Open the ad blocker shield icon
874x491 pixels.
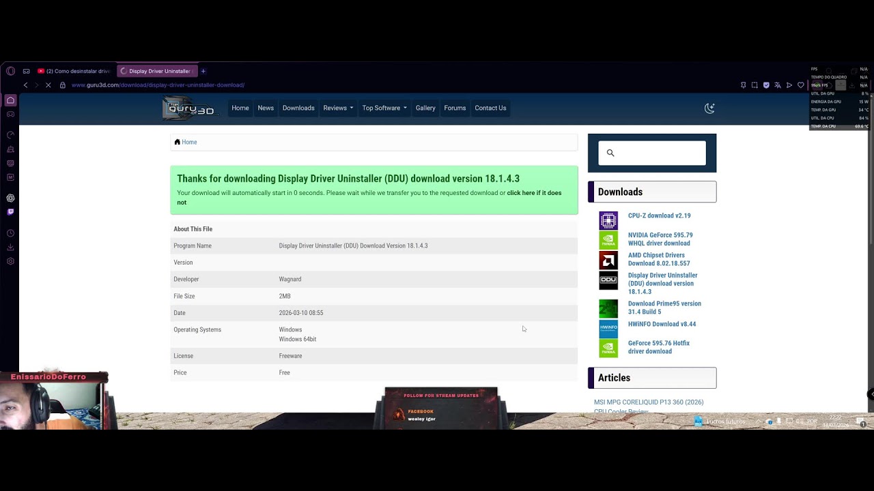click(766, 85)
